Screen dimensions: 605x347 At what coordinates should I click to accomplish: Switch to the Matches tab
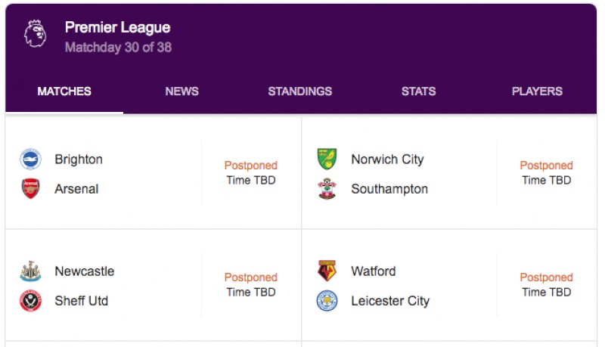pos(64,91)
